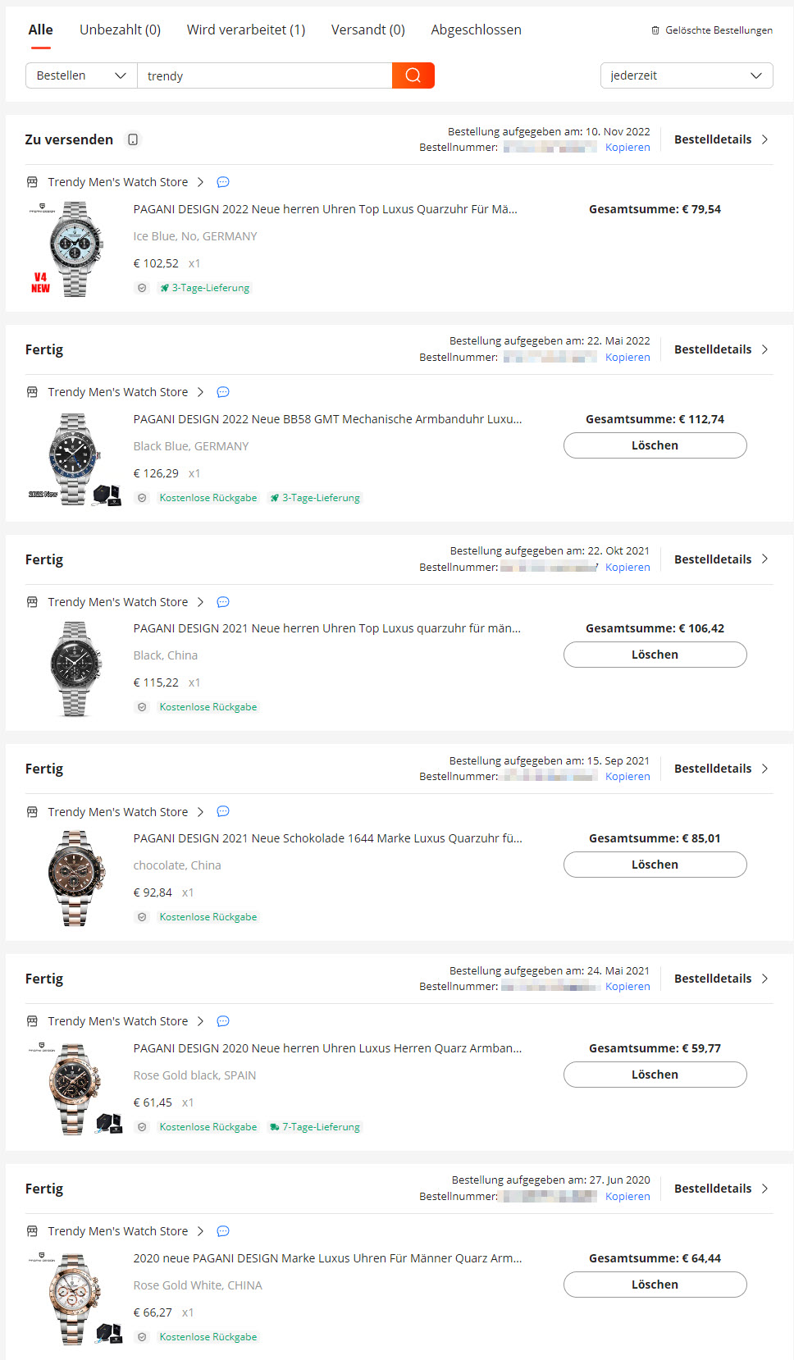The image size is (794, 1360).
Task: Open the chat bubble for the 27. Jun 2020 order
Action: coord(223,1231)
